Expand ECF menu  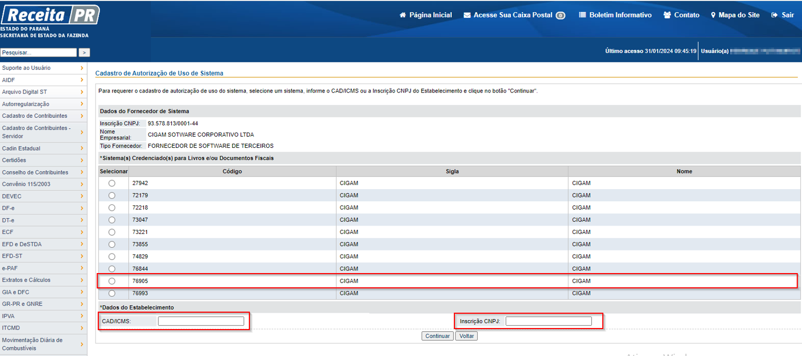(x=43, y=232)
